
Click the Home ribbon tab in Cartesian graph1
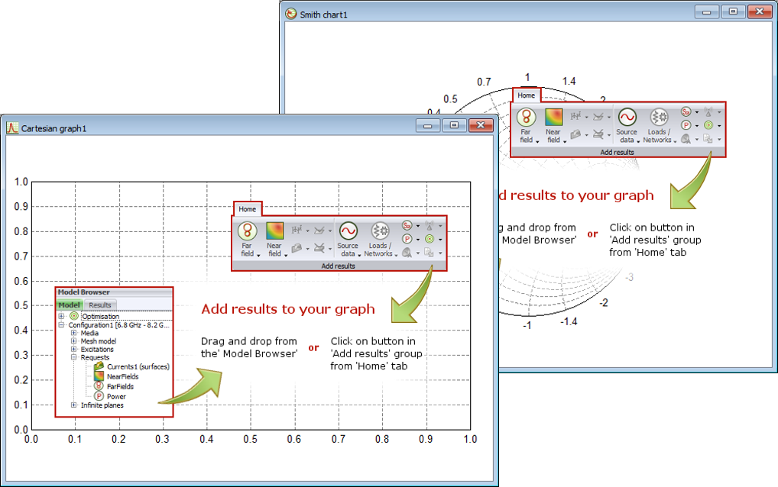(x=247, y=208)
